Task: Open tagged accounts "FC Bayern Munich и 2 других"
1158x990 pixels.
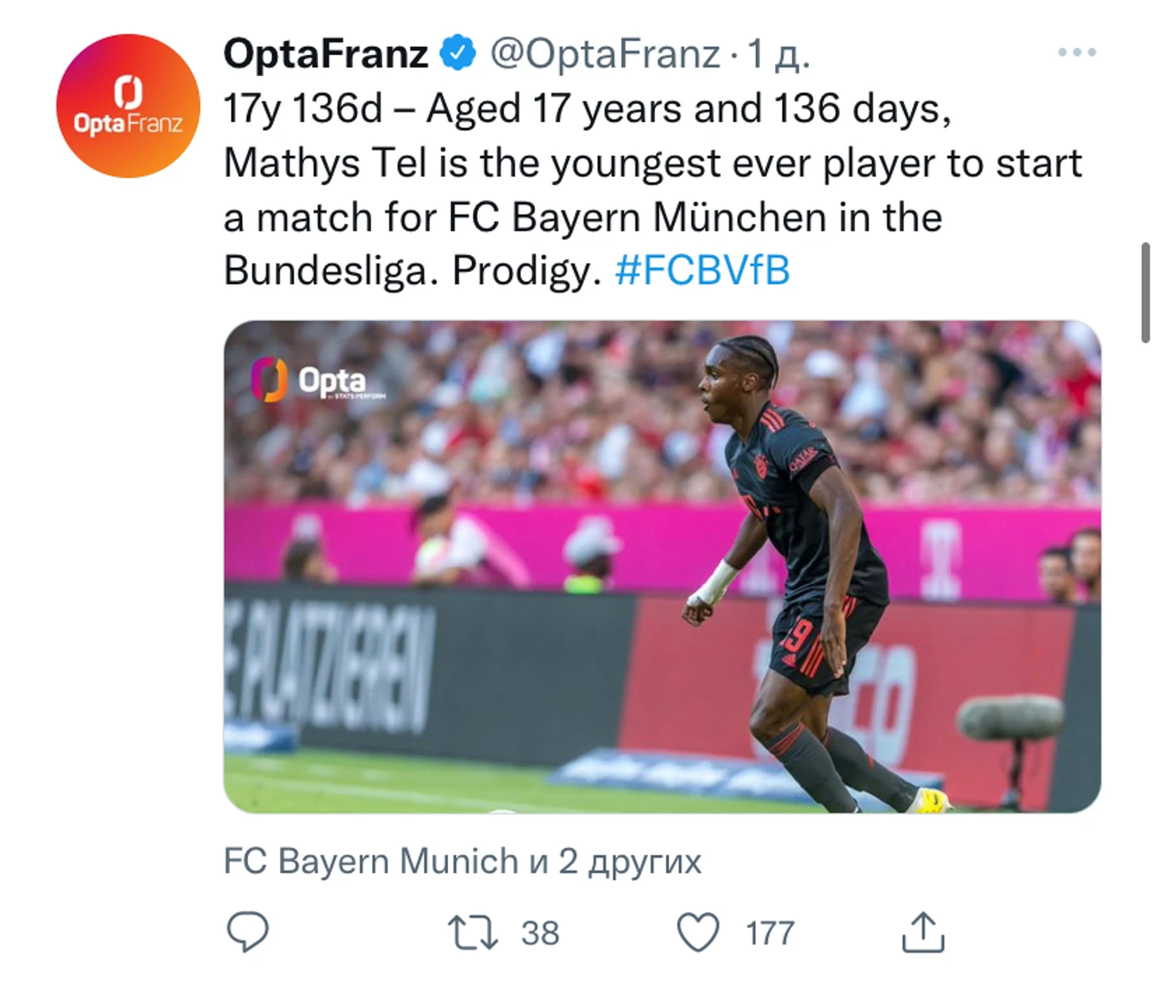Action: point(462,861)
